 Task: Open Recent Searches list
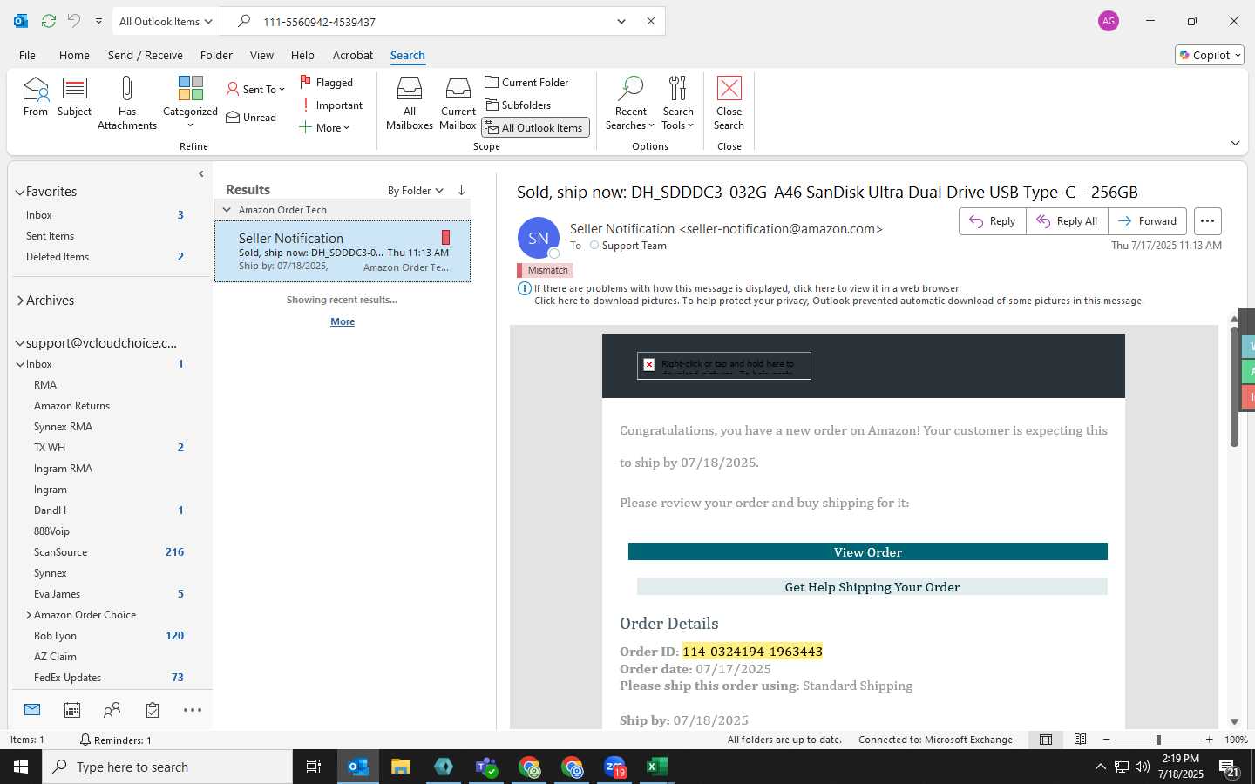[630, 103]
